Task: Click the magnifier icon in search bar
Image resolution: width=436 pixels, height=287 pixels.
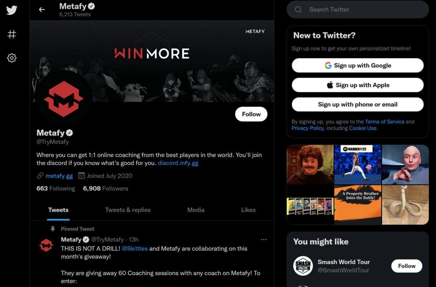Action: [x=298, y=10]
